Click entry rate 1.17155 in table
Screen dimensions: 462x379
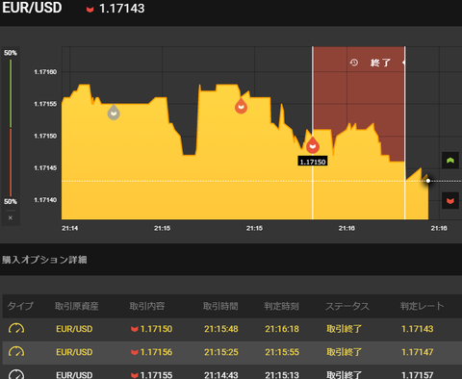tap(156, 375)
